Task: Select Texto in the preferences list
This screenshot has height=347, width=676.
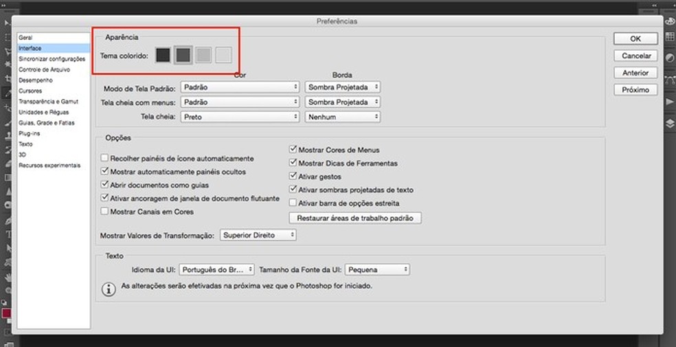Action: (54, 144)
